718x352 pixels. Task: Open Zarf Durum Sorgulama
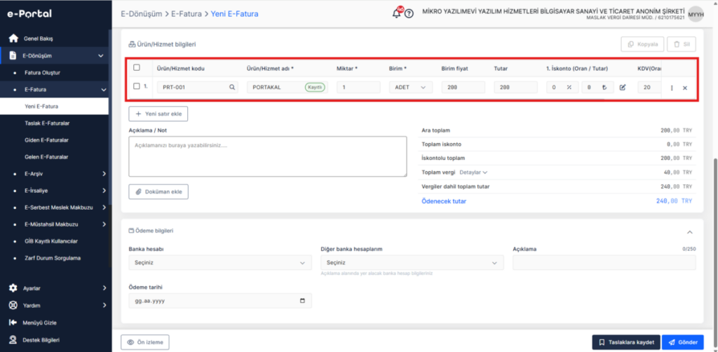point(53,258)
